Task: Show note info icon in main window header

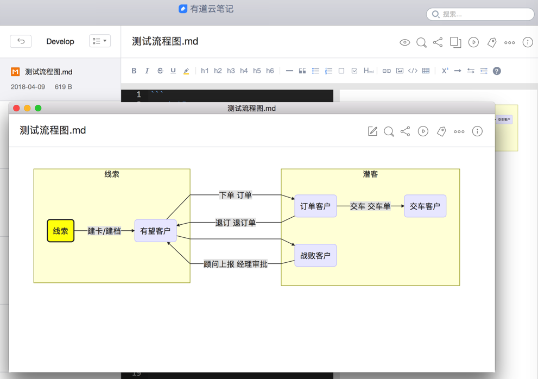Action: click(x=527, y=42)
